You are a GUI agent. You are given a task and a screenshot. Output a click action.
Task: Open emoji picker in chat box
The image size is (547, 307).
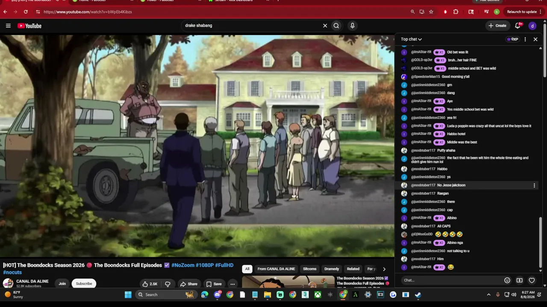pos(507,280)
